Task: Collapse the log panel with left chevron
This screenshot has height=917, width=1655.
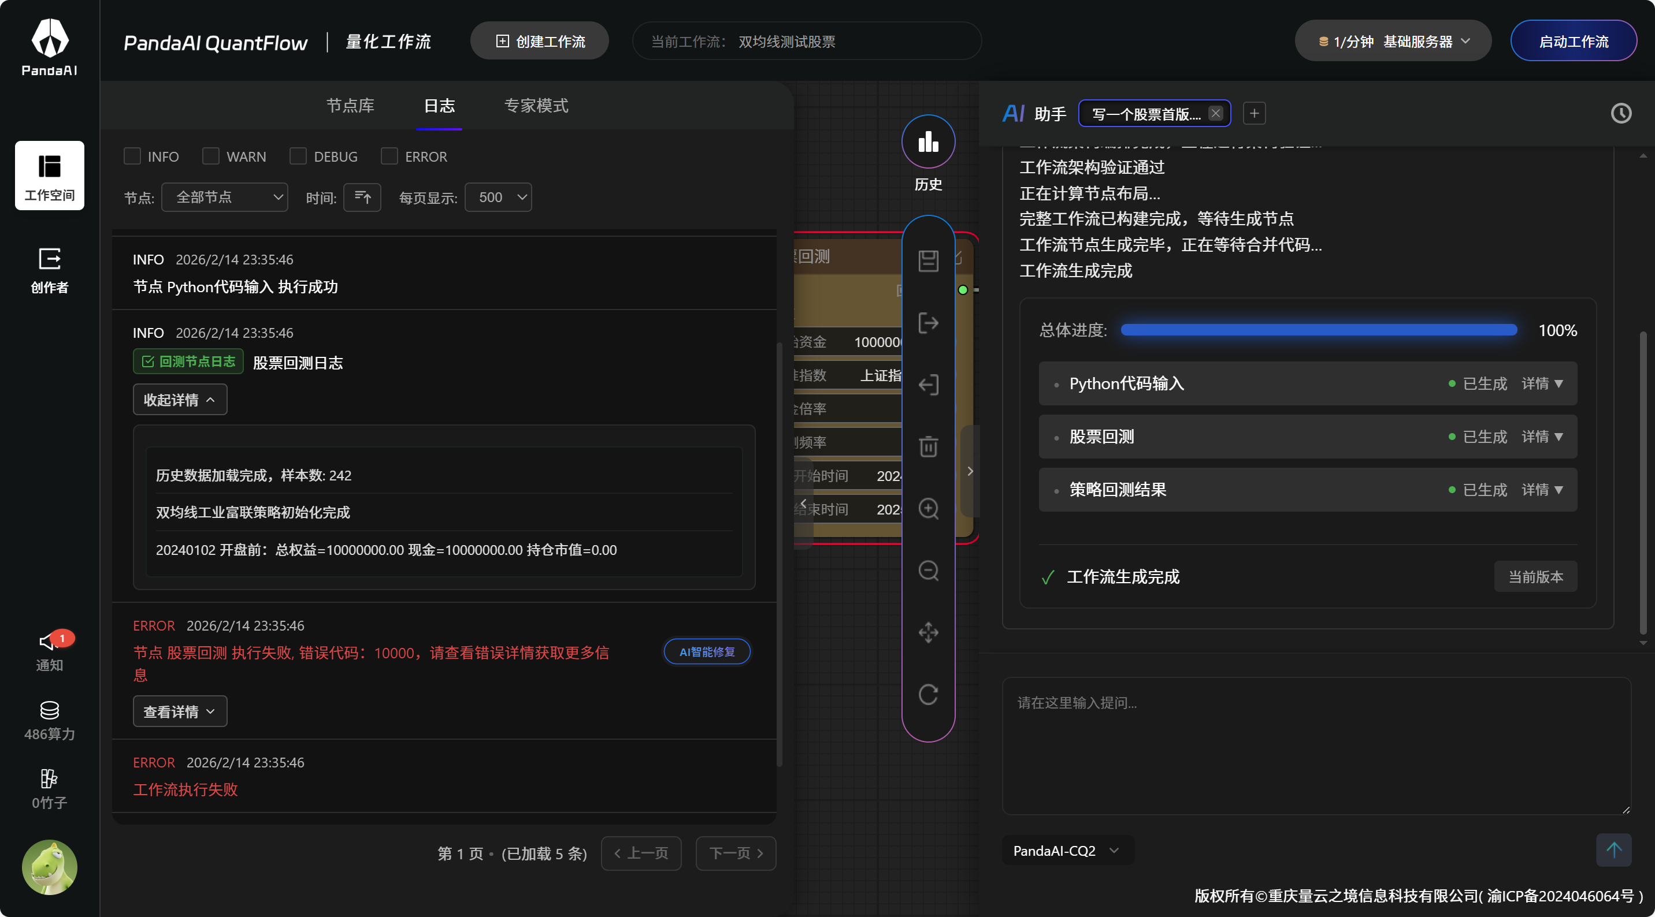Action: (804, 503)
